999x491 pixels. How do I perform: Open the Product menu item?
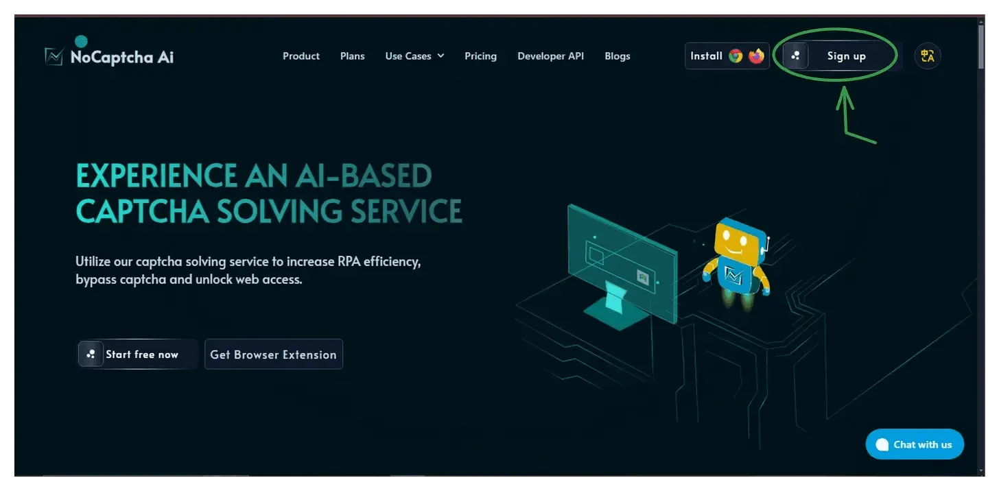tap(301, 56)
